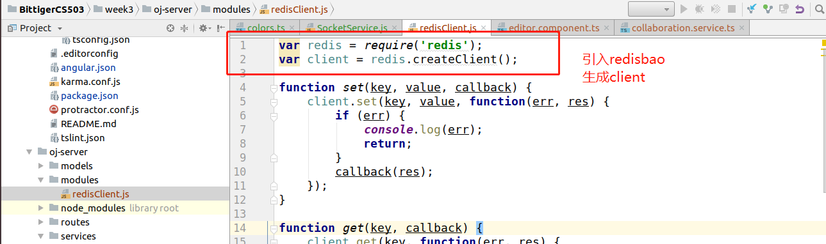Revert changes with the purple undo arrow
This screenshot has width=826, height=244.
[799, 9]
